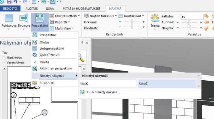
Task: Pin the Näkymän ohjaus panel
Action: pyautogui.click(x=82, y=43)
